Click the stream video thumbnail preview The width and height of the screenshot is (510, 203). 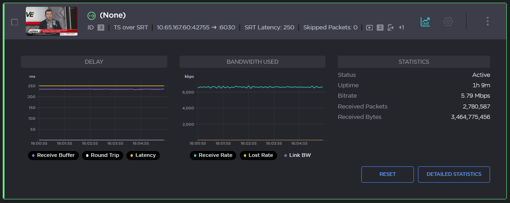pos(52,21)
